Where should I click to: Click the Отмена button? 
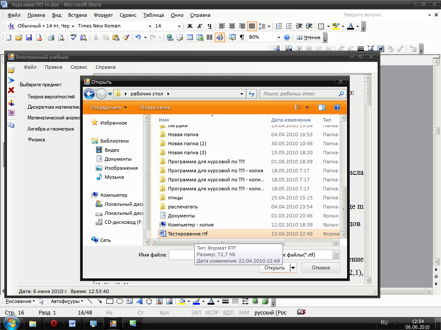tap(320, 268)
